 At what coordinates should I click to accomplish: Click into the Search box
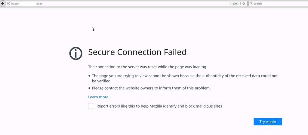pyautogui.click(x=278, y=4)
